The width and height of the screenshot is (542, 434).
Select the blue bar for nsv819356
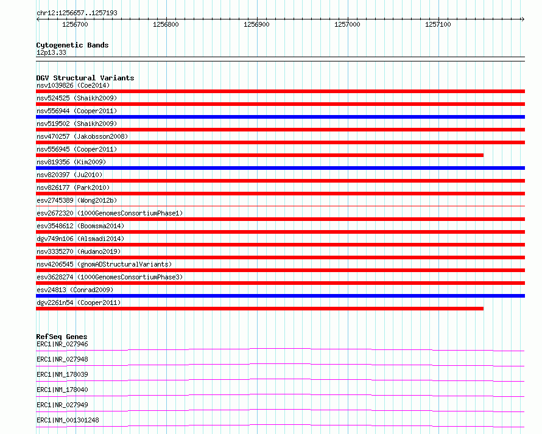[x=280, y=168]
